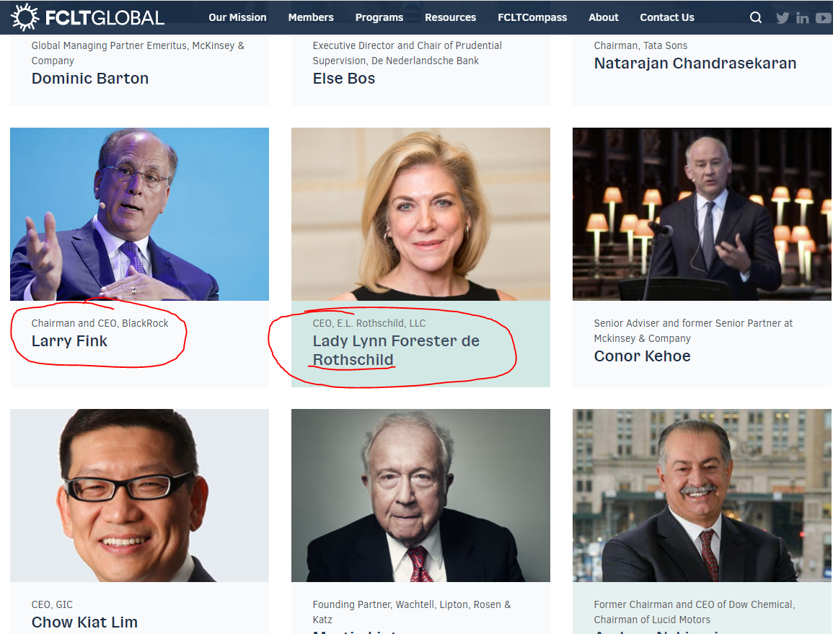Open Dominic Barton's profile name link
The height and width of the screenshot is (634, 833).
(x=89, y=78)
